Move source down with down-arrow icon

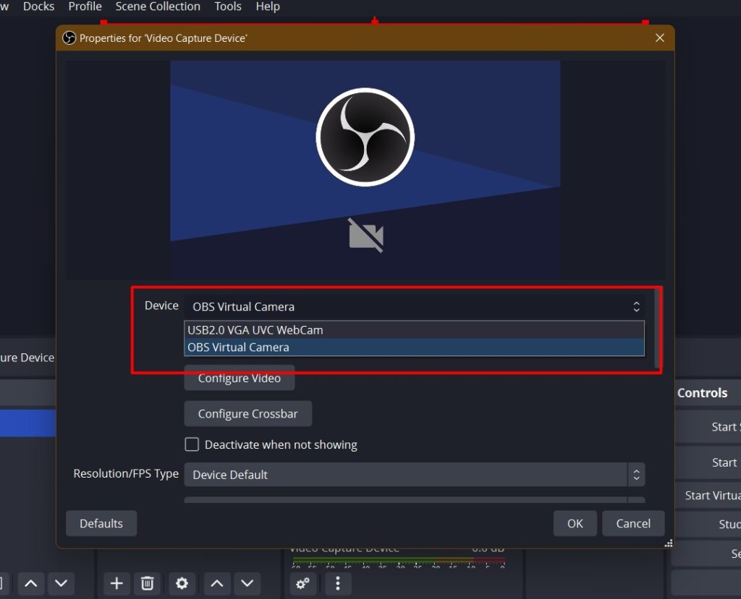247,583
